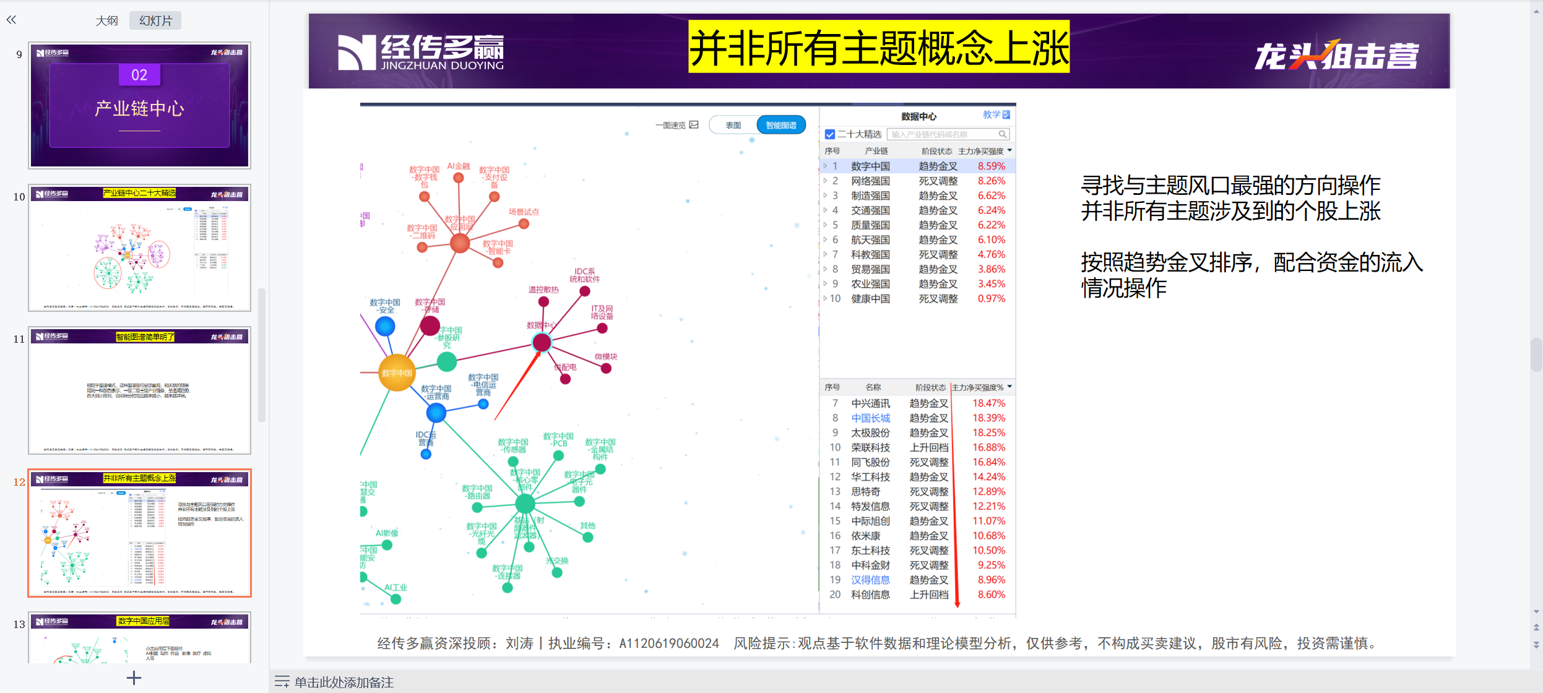This screenshot has height=693, width=1543.
Task: Expand the 交通强国 row arrow
Action: pos(825,210)
